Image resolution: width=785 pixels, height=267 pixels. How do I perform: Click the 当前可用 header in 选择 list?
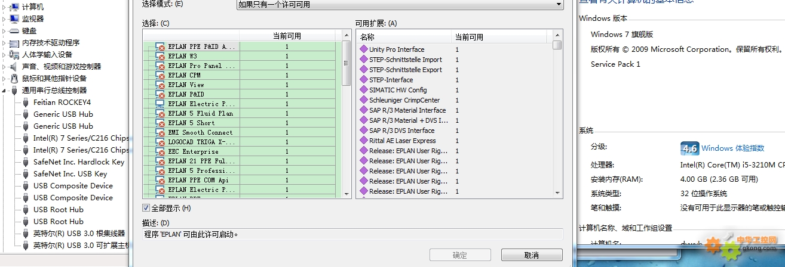coord(287,36)
